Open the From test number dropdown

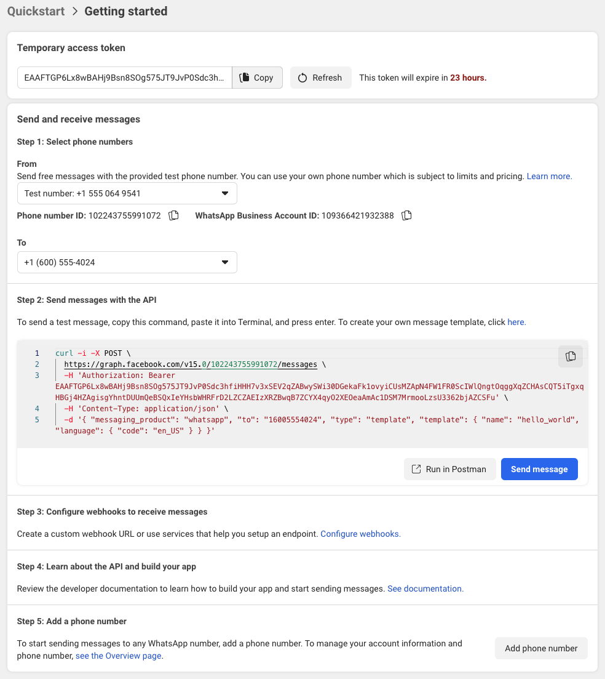(127, 193)
